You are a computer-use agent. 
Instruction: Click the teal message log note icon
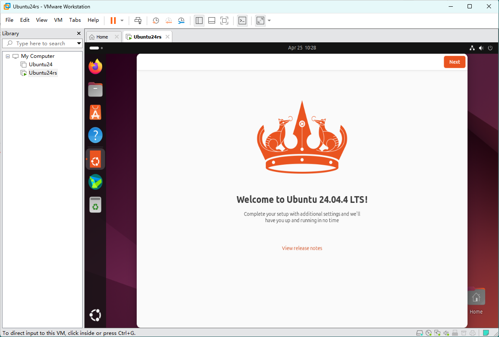(x=486, y=333)
